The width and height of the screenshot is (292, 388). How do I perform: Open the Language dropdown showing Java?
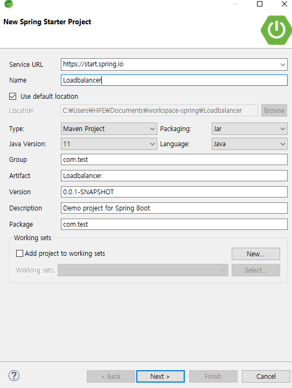[x=249, y=144]
